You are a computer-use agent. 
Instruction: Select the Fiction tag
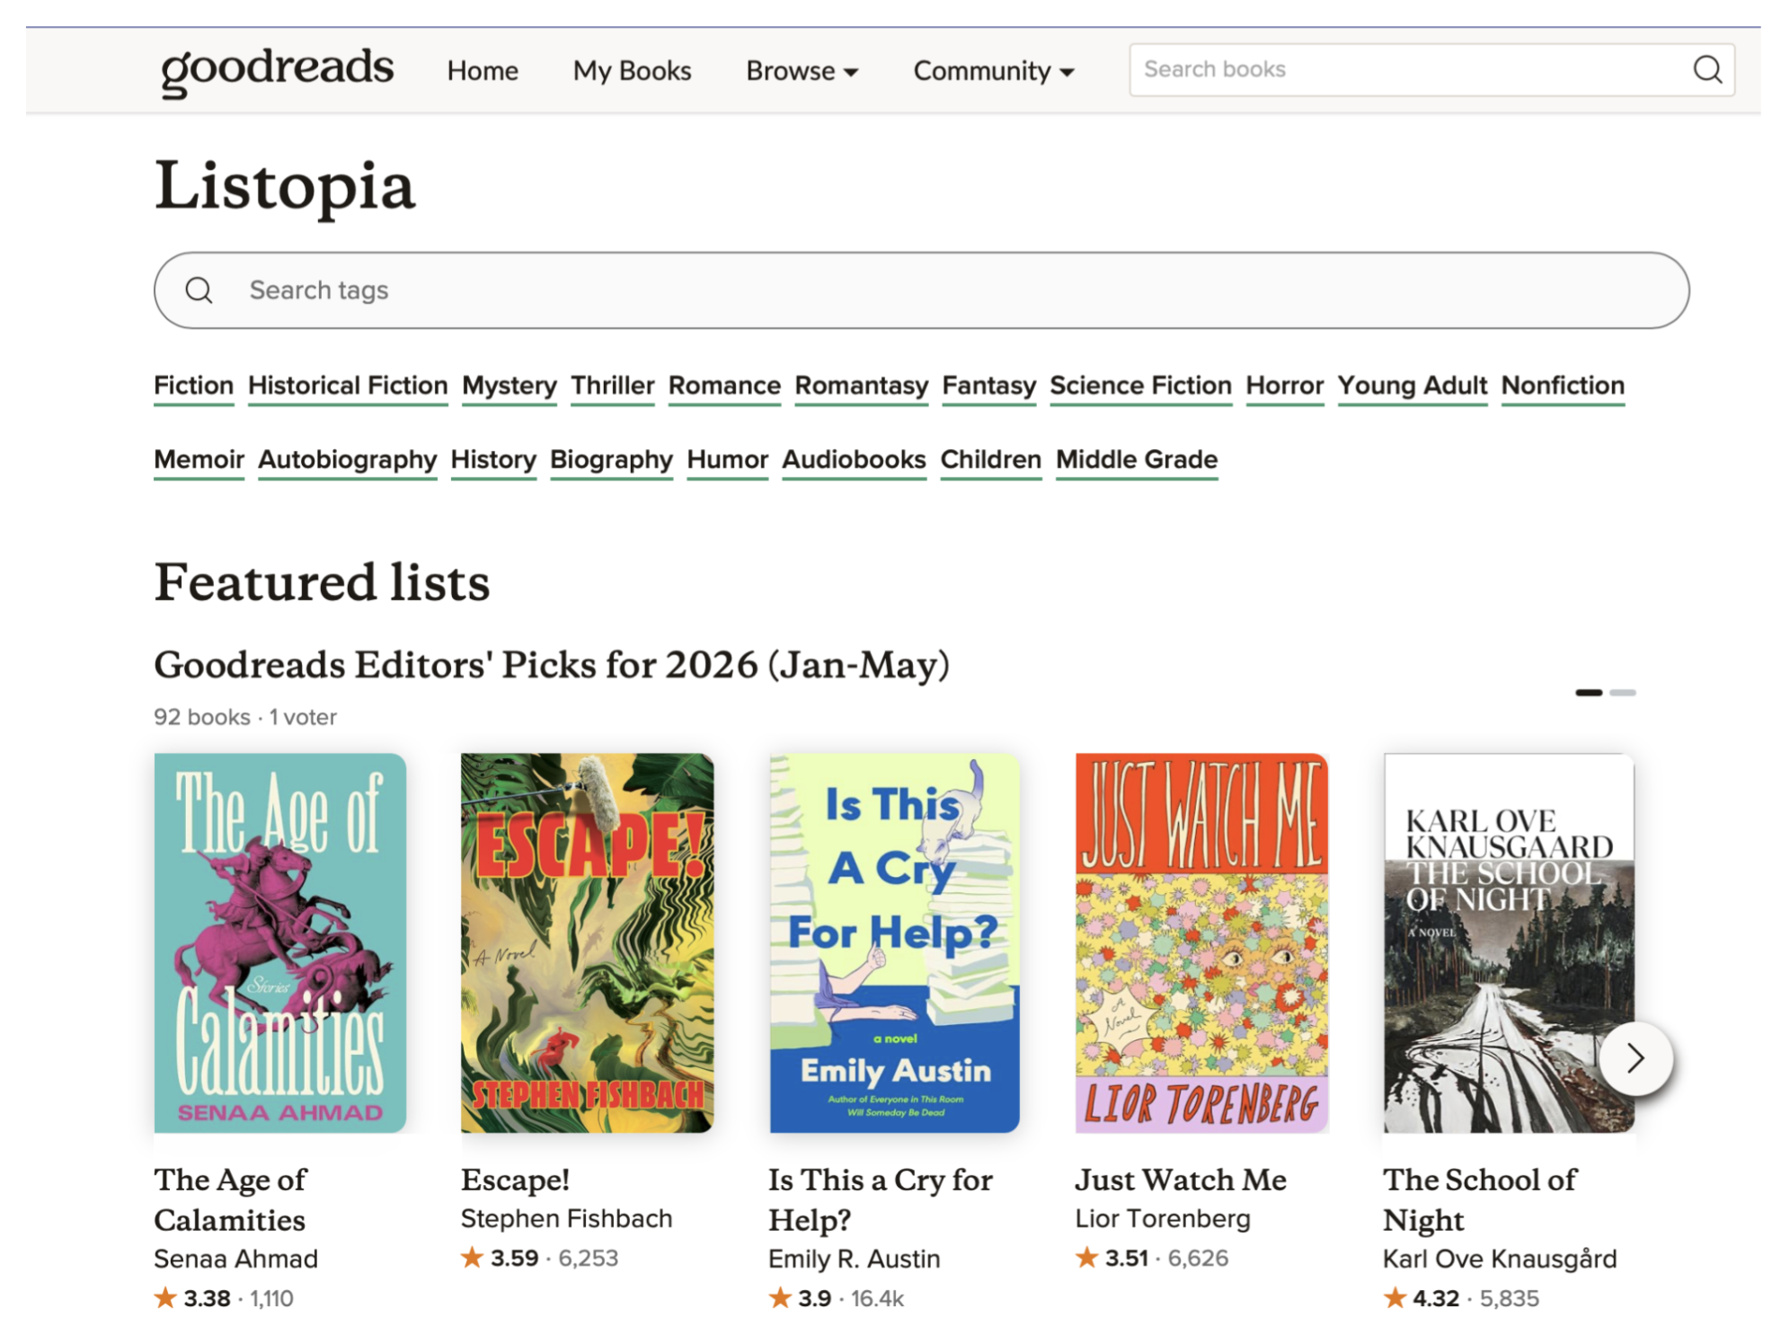[x=193, y=385]
